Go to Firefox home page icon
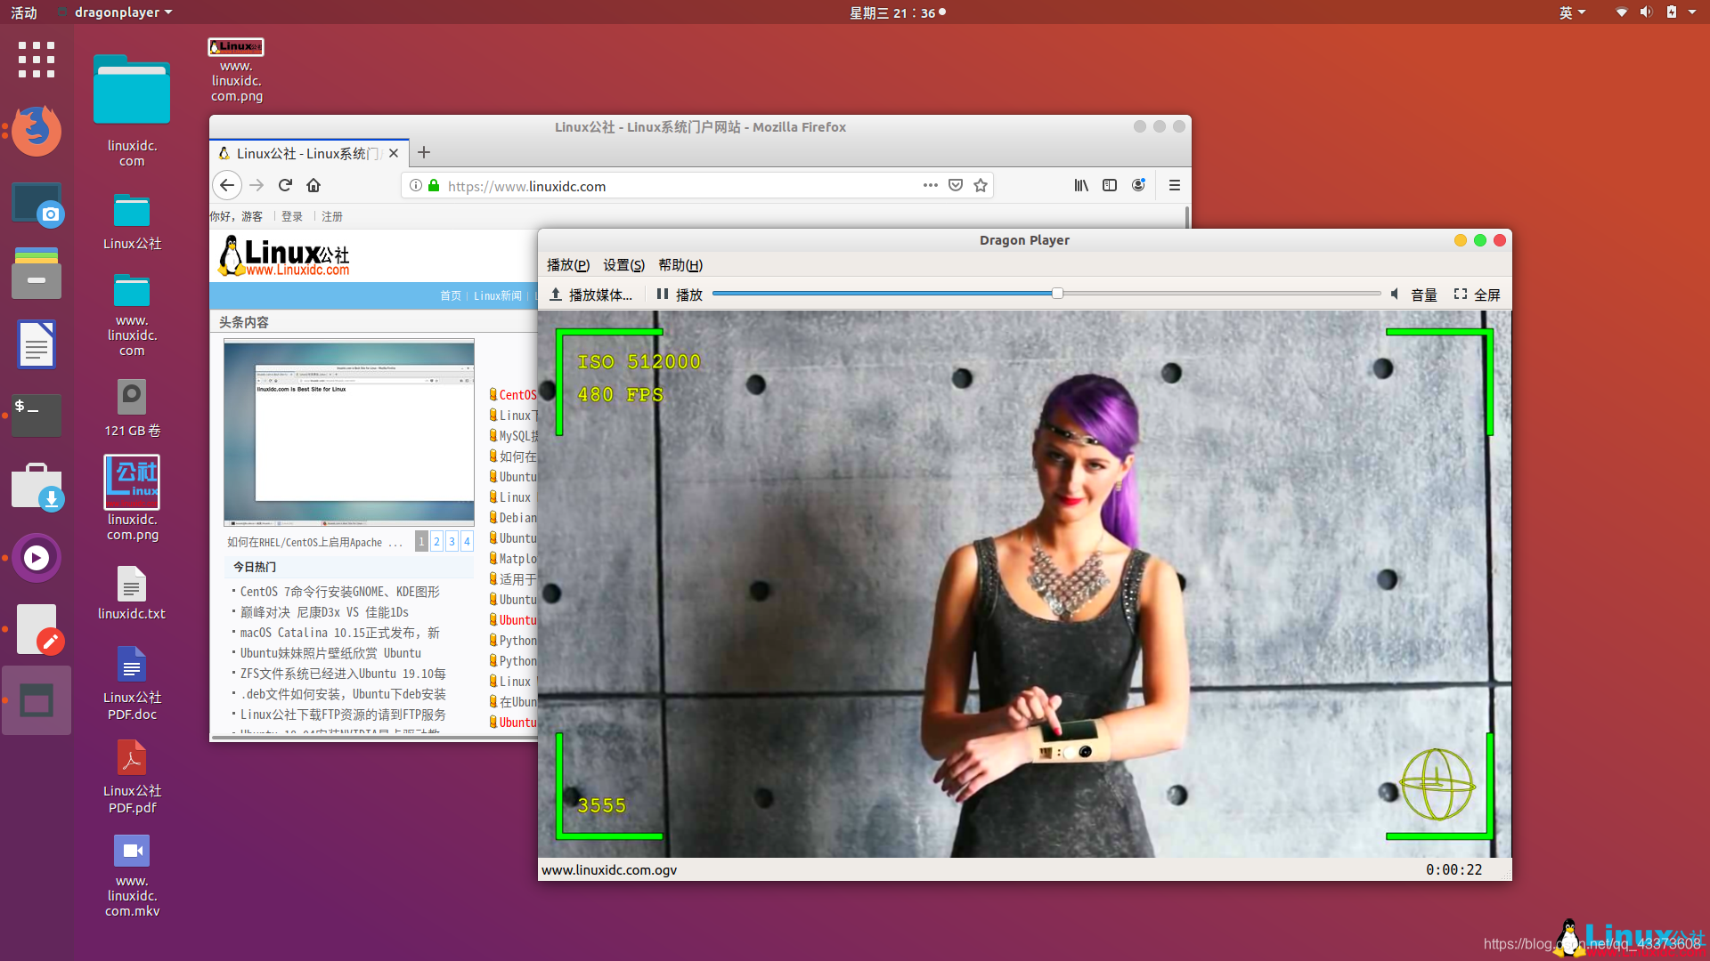Viewport: 1710px width, 961px height. coord(313,185)
